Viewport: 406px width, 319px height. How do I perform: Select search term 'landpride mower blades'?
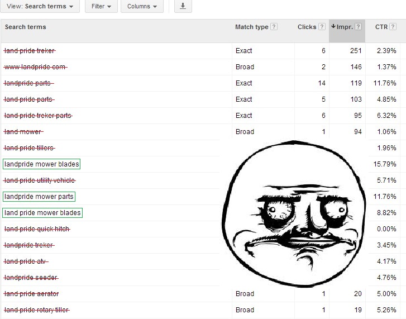tap(41, 164)
